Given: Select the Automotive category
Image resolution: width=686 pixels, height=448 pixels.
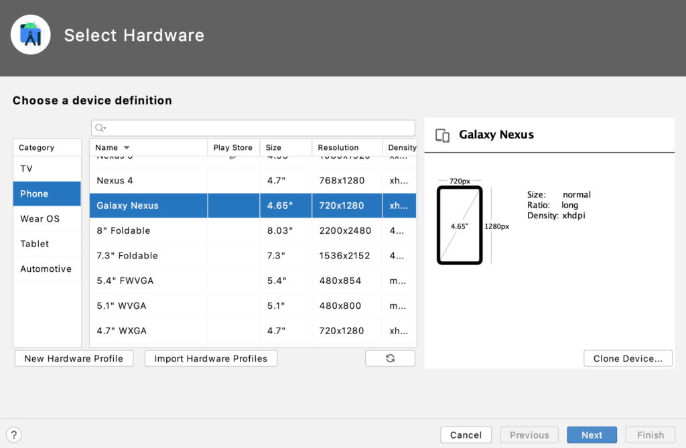Looking at the screenshot, I should pos(48,269).
